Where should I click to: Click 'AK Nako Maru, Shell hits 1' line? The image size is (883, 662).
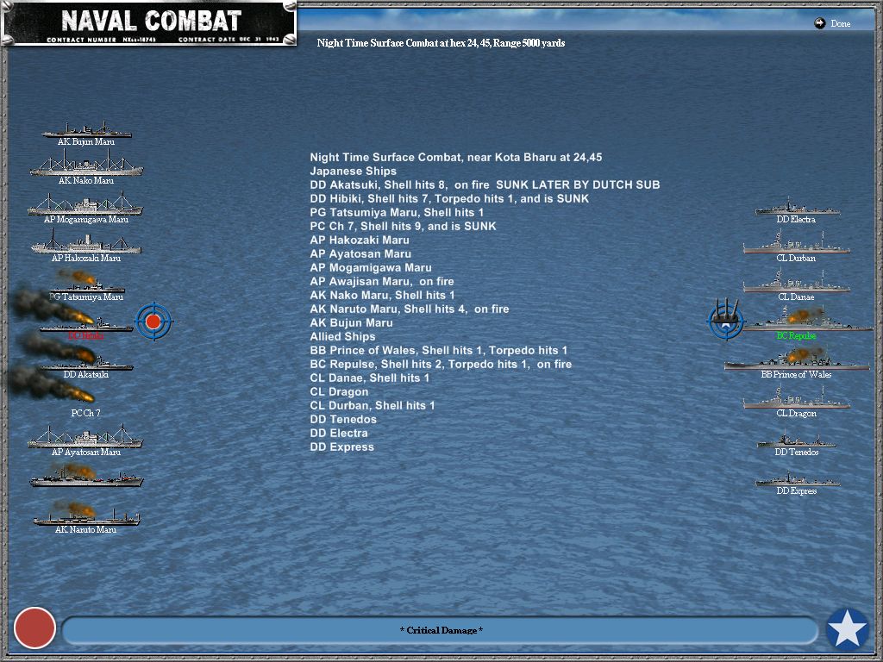coord(382,295)
